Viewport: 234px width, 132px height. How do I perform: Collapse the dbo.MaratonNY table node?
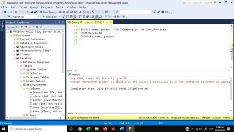click(21, 85)
